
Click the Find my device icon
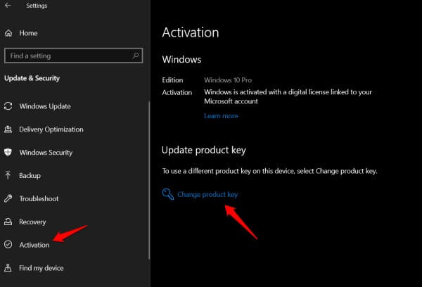[x=8, y=267]
